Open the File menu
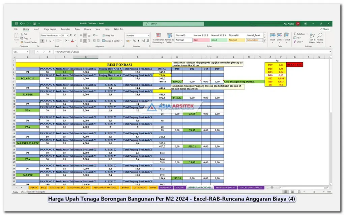 click(x=16, y=29)
